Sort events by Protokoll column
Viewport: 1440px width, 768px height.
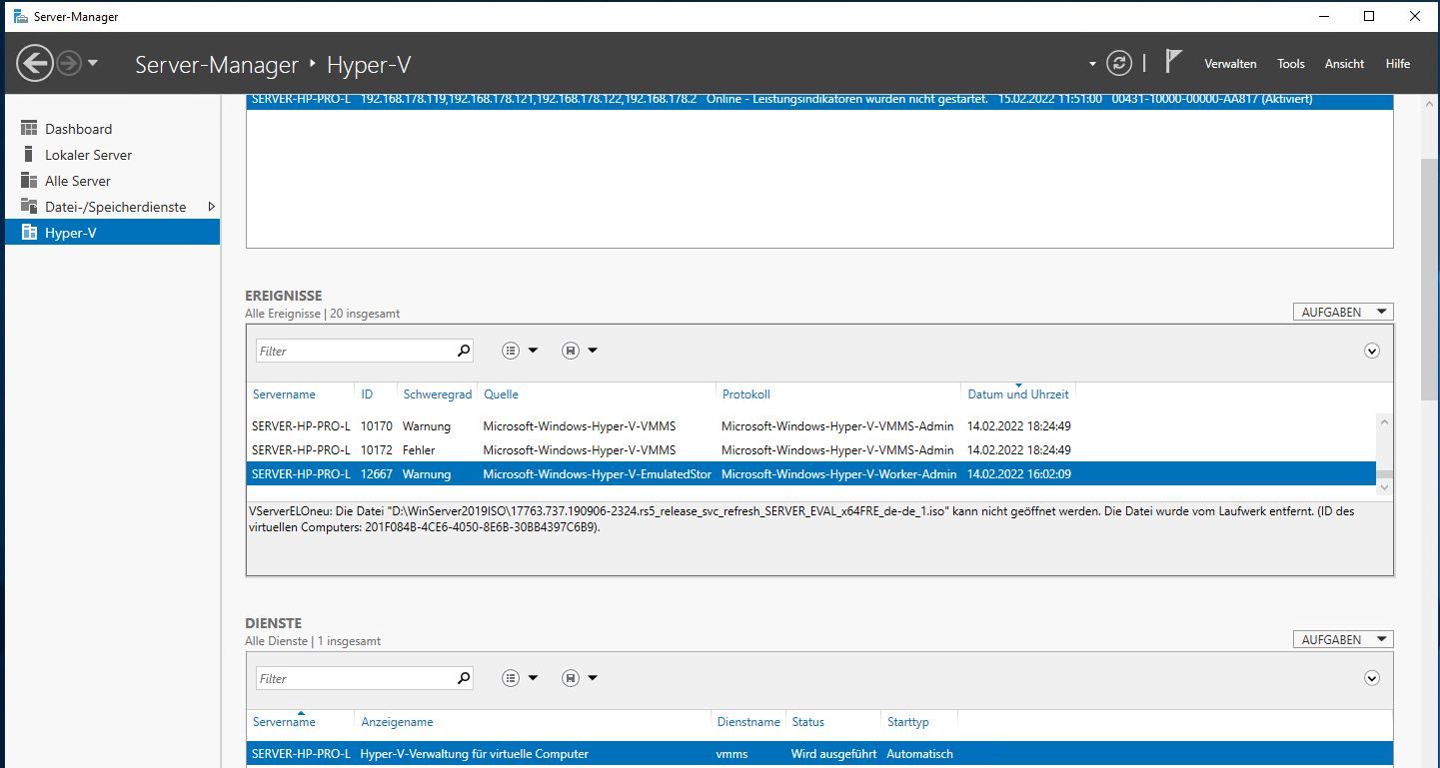click(745, 394)
